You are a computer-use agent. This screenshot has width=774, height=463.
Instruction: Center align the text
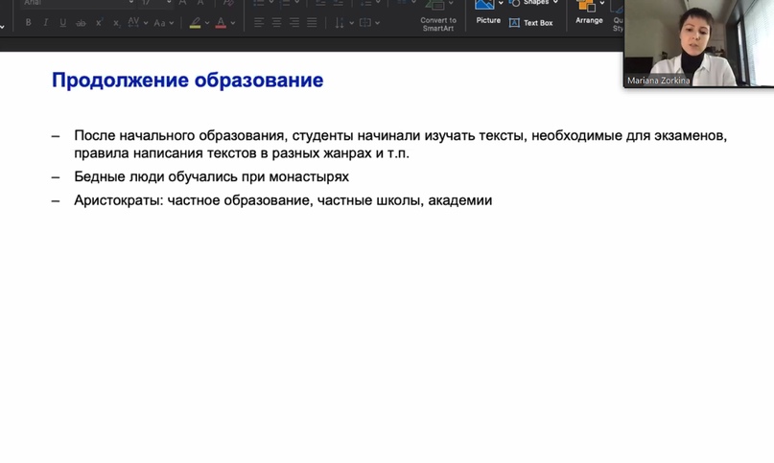coord(276,23)
